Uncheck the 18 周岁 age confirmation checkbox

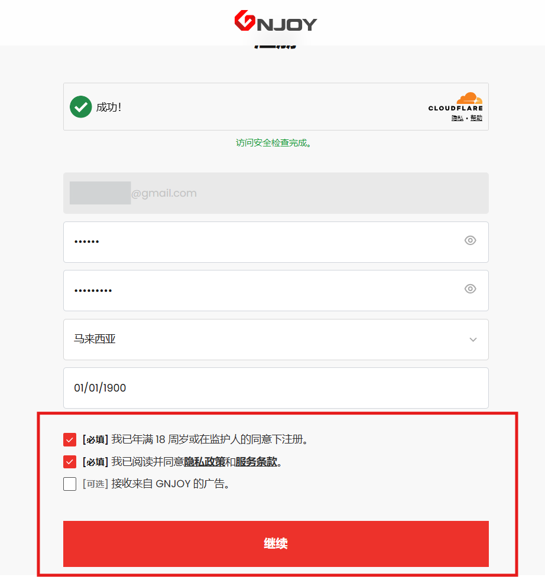click(70, 440)
